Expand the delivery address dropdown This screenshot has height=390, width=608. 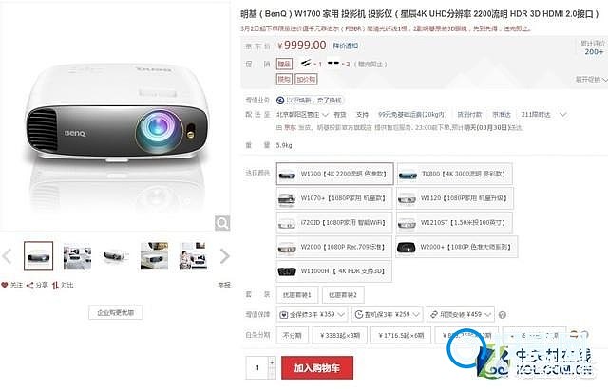(x=303, y=115)
